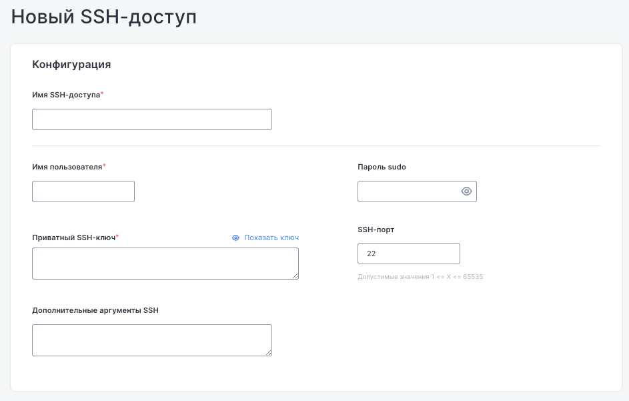Viewport: 629px width, 401px height.
Task: Click the Новый SSH-доступ page title
Action: point(102,17)
